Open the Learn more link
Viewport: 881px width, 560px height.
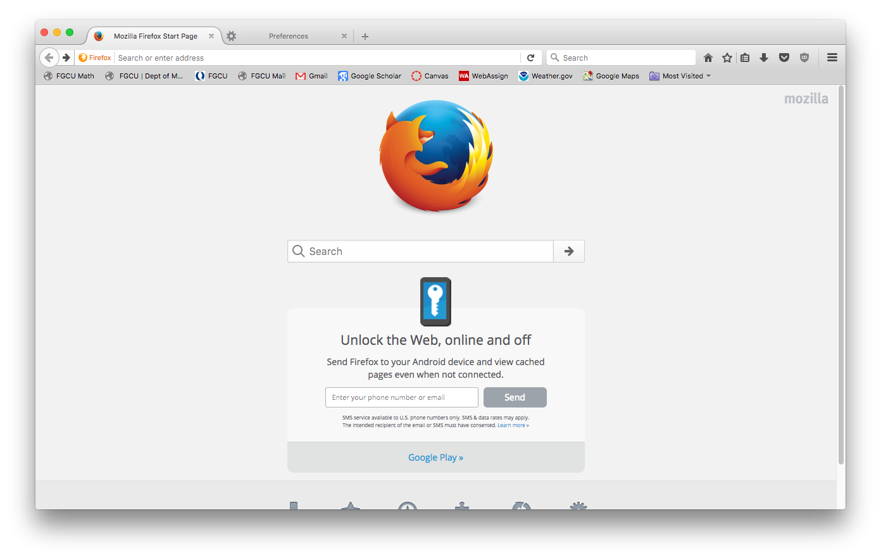click(513, 425)
